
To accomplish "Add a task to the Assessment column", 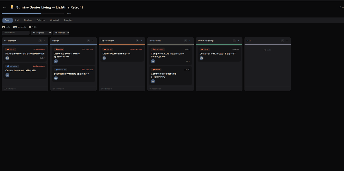I will tap(44, 41).
